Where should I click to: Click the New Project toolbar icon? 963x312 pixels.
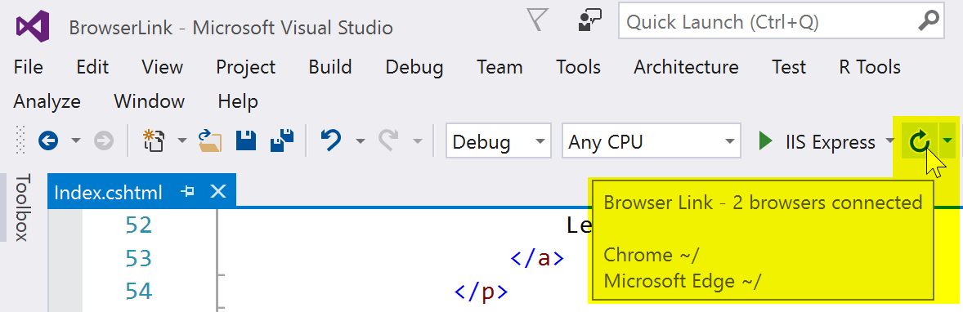click(x=153, y=141)
